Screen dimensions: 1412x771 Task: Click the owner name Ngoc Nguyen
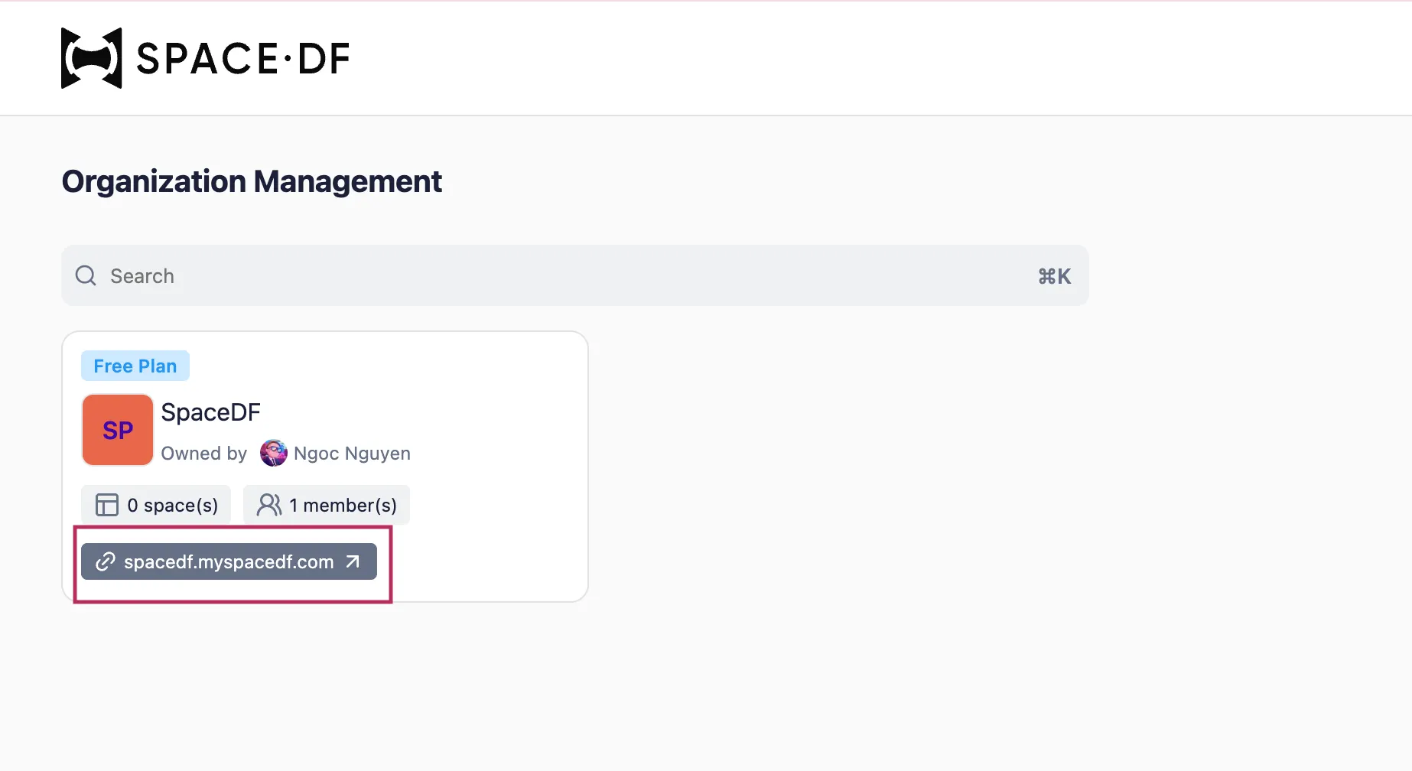click(352, 454)
